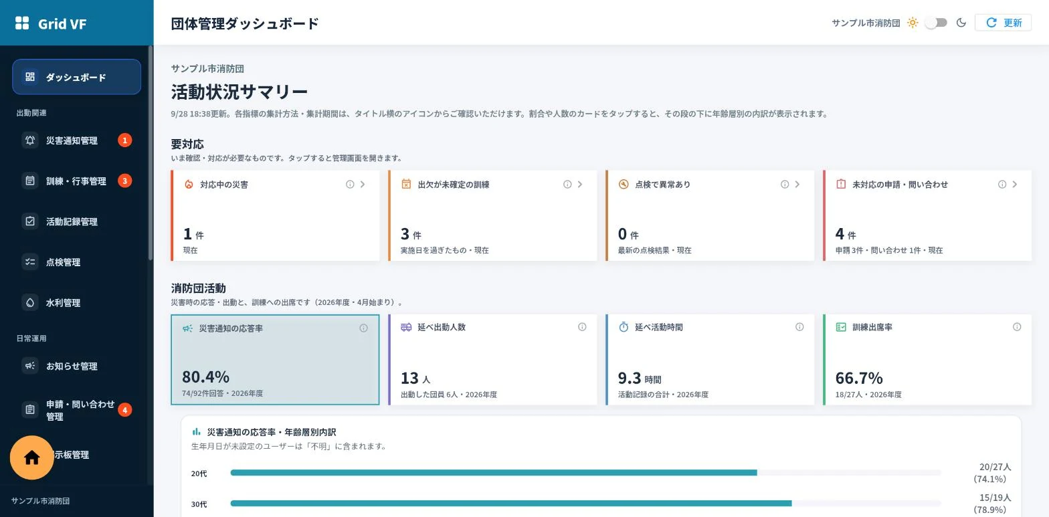
Task: Click the 30代 response rate bar
Action: 585,504
